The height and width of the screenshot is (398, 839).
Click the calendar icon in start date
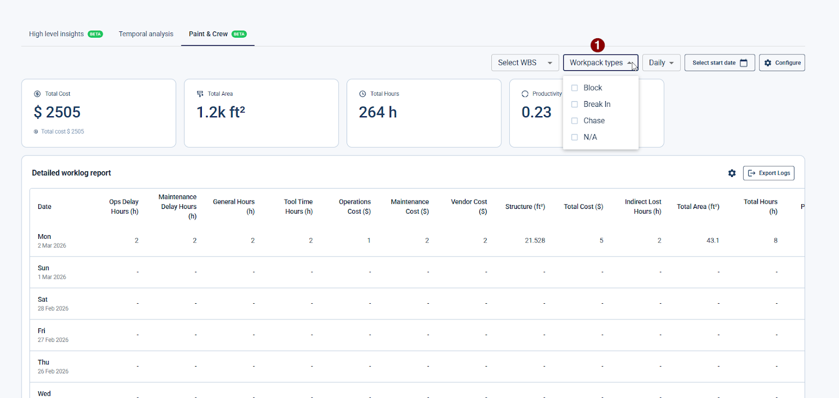click(744, 63)
